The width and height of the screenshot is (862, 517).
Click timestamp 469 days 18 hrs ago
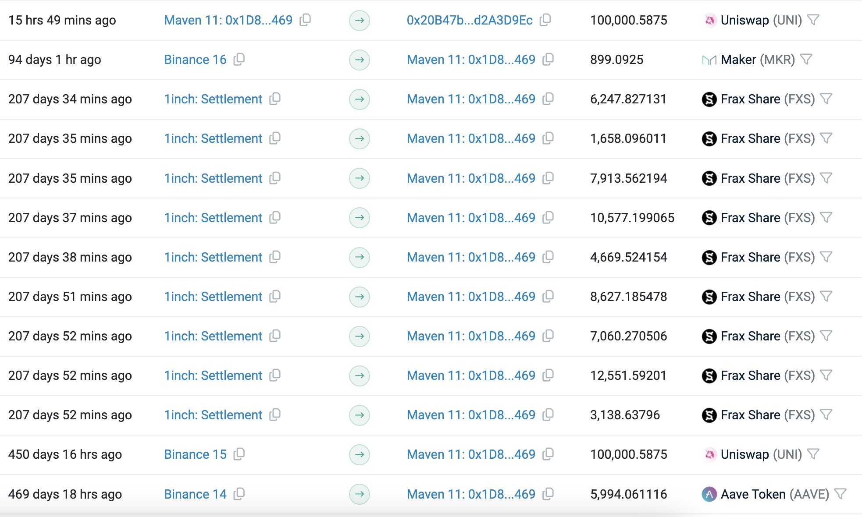(x=65, y=494)
